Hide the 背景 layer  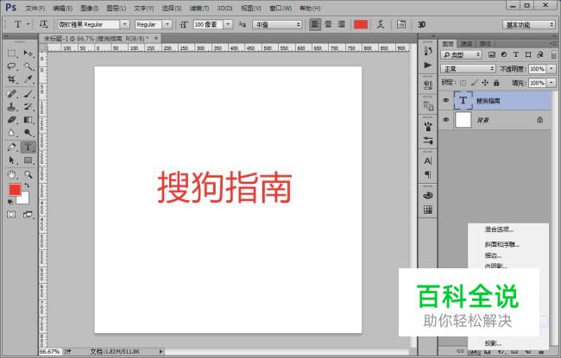pyautogui.click(x=446, y=120)
